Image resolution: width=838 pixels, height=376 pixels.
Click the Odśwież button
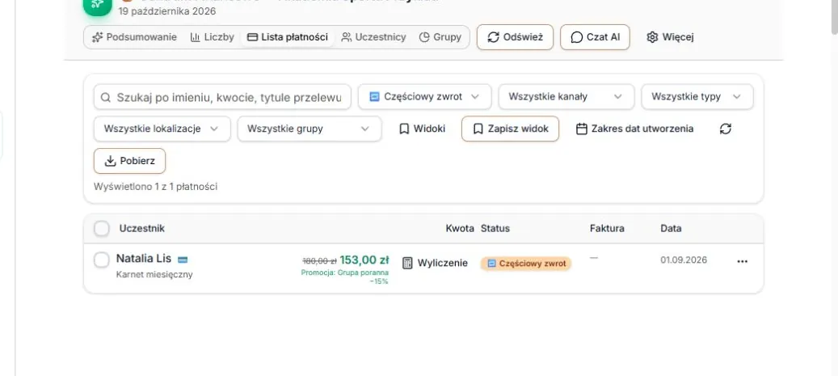[516, 37]
